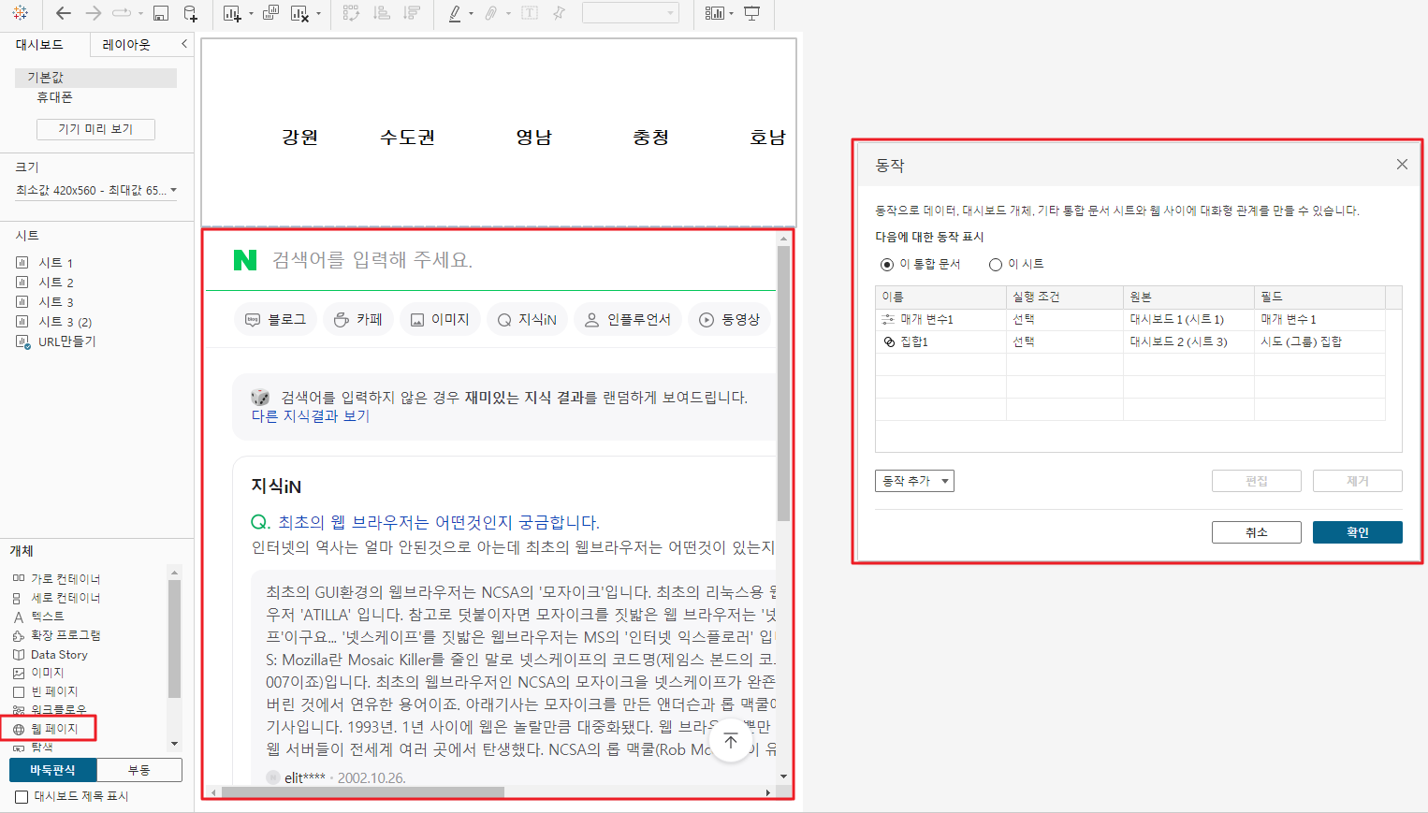The height and width of the screenshot is (813, 1428).
Task: Click the clear sheet icon
Action: pyautogui.click(x=299, y=13)
